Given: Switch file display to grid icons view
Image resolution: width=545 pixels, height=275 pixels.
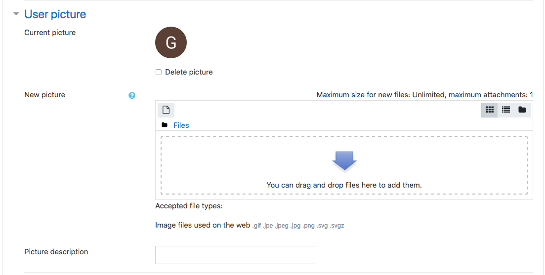Looking at the screenshot, I should [490, 110].
